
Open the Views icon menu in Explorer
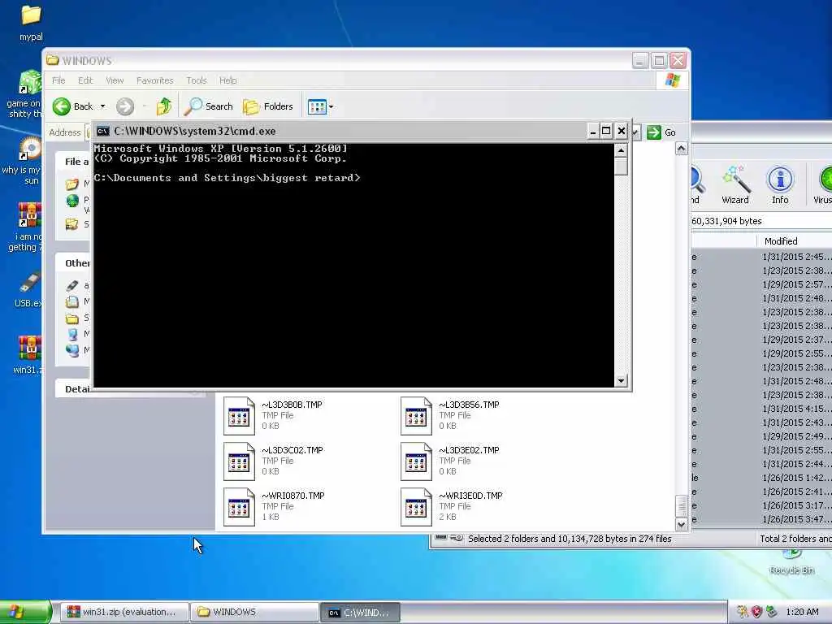pyautogui.click(x=318, y=106)
